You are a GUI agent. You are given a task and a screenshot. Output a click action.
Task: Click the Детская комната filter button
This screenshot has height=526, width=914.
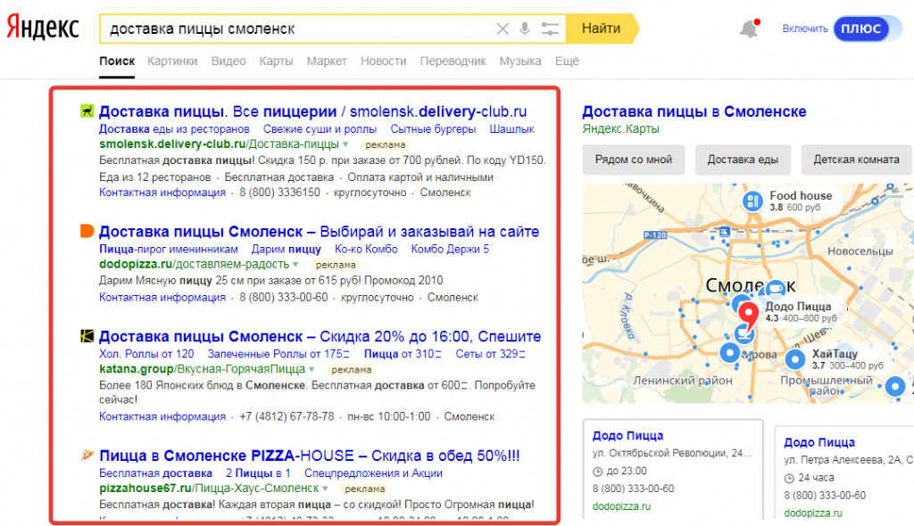[x=856, y=160]
